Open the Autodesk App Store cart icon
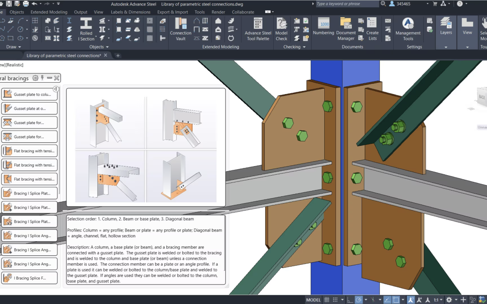The height and width of the screenshot is (304, 487). tap(435, 4)
